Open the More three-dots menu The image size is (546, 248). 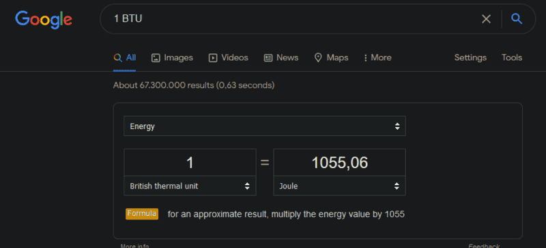(x=377, y=57)
